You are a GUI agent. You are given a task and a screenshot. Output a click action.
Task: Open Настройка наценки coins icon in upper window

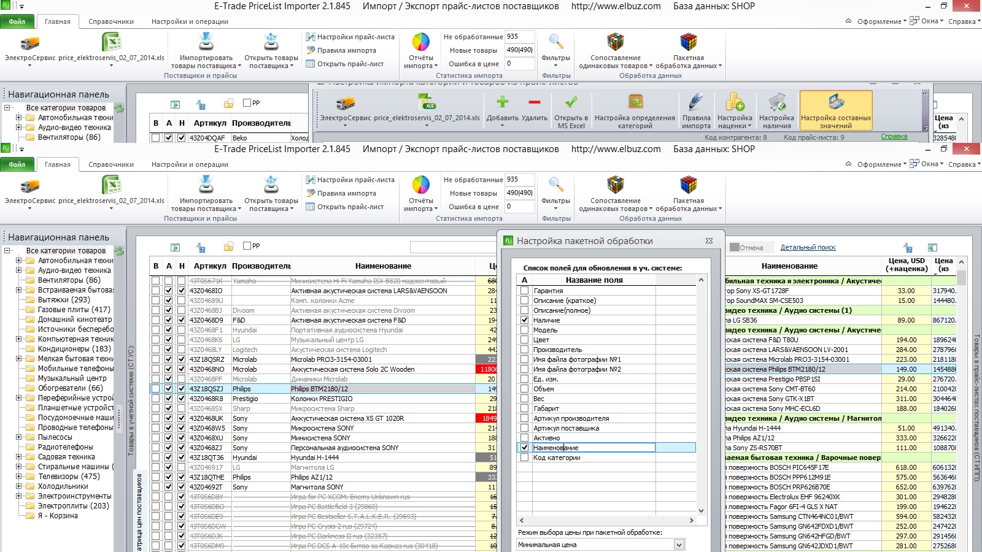pos(735,102)
